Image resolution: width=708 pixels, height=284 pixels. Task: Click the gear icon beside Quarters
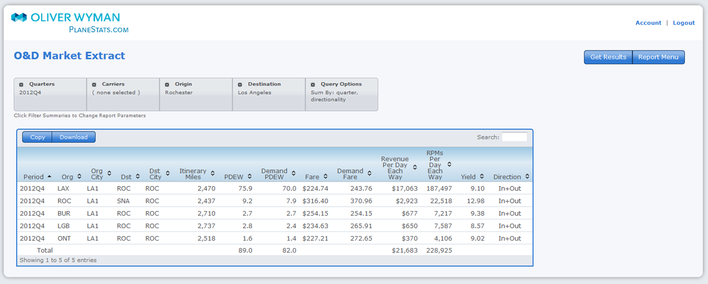tap(21, 84)
